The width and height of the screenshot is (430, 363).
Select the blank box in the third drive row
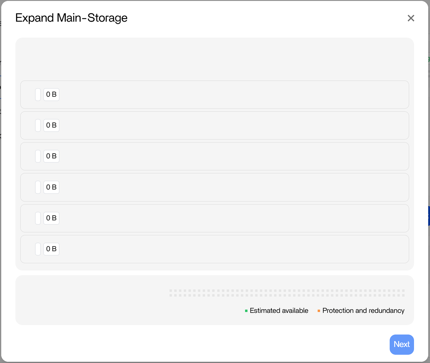[x=38, y=156]
